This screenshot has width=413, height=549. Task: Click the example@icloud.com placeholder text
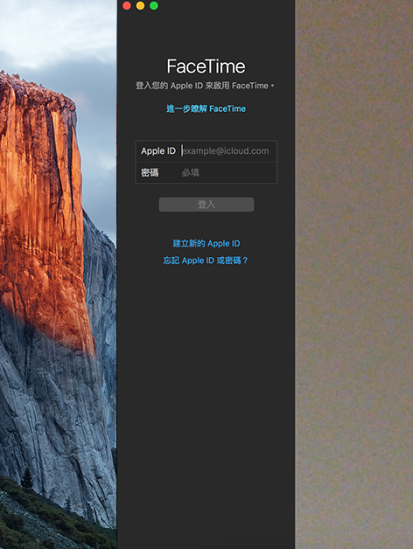[226, 151]
